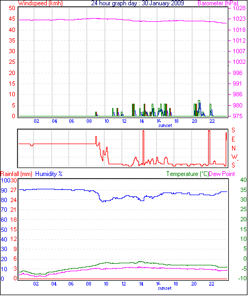Viewport: 248px width, 301px height.
Task: Click the 12 hour tick on the wind graph
Action: [124, 121]
